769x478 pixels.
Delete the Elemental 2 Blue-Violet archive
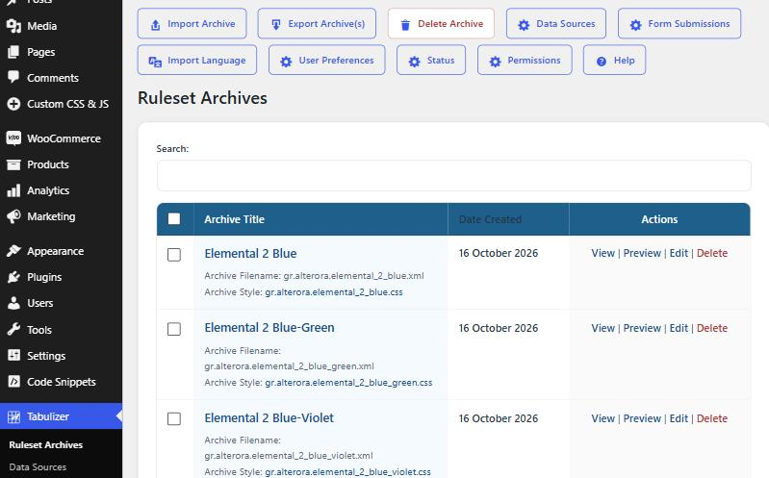(711, 418)
